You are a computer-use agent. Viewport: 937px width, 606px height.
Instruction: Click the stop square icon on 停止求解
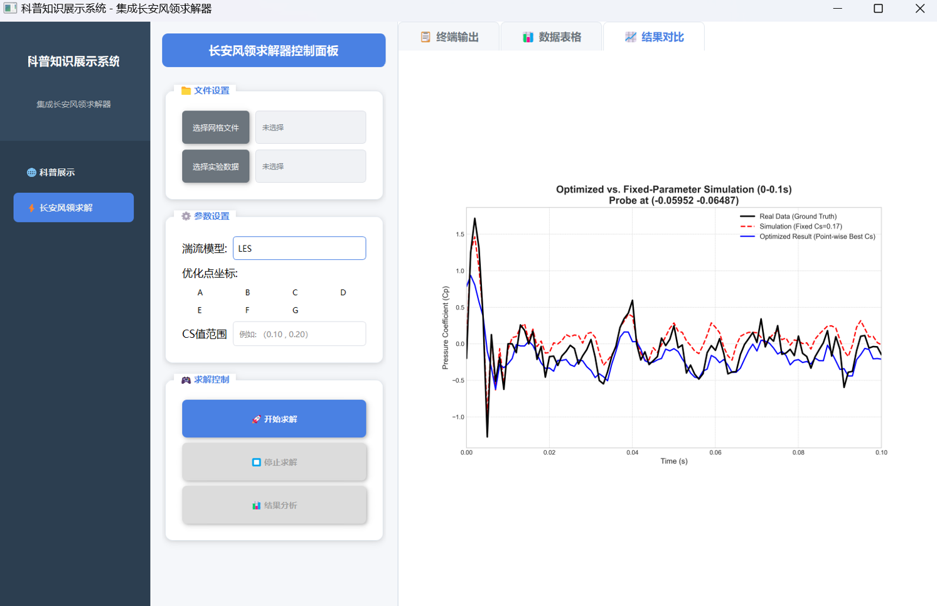256,462
